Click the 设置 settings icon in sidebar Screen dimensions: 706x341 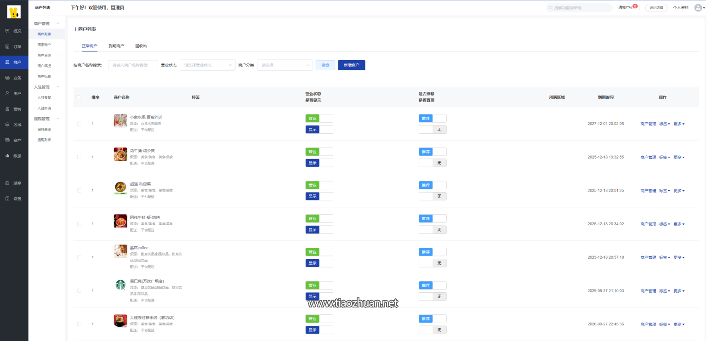pos(7,199)
